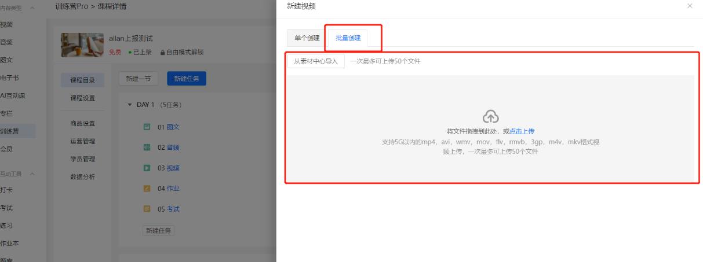Click the 视频 play icon in task 03
Image resolution: width=703 pixels, height=262 pixels.
[147, 168]
